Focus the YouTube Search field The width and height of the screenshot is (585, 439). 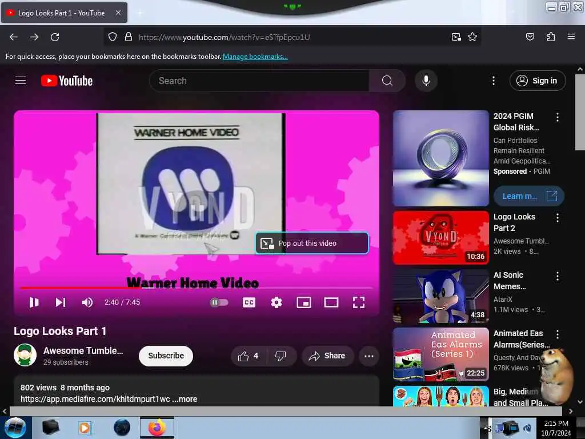point(259,81)
